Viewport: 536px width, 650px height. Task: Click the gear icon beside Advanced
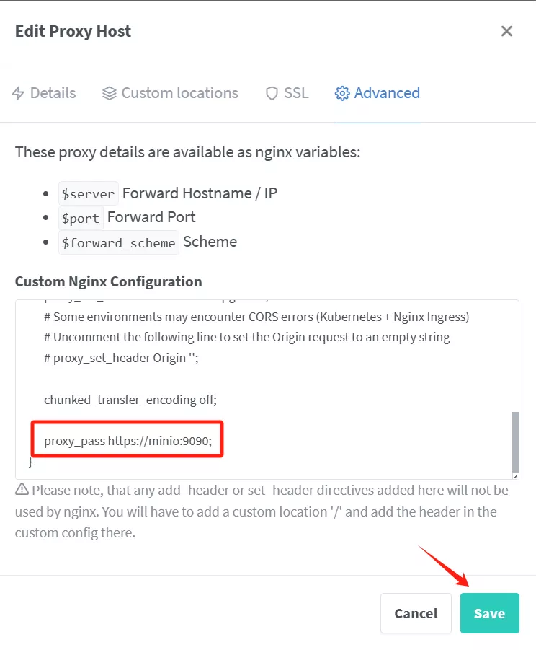(x=342, y=94)
